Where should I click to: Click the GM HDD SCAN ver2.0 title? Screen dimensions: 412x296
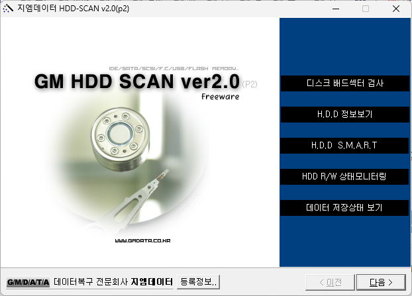(137, 81)
